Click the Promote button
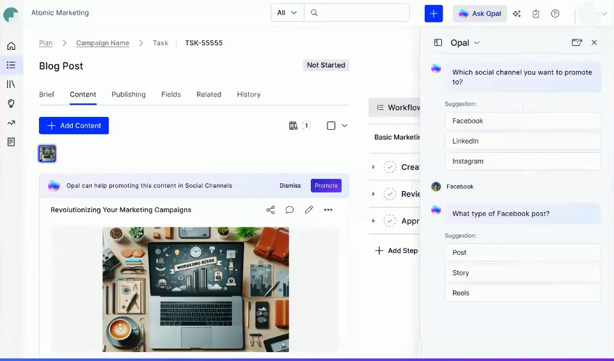Viewport: 614px width, 361px height. (x=326, y=186)
